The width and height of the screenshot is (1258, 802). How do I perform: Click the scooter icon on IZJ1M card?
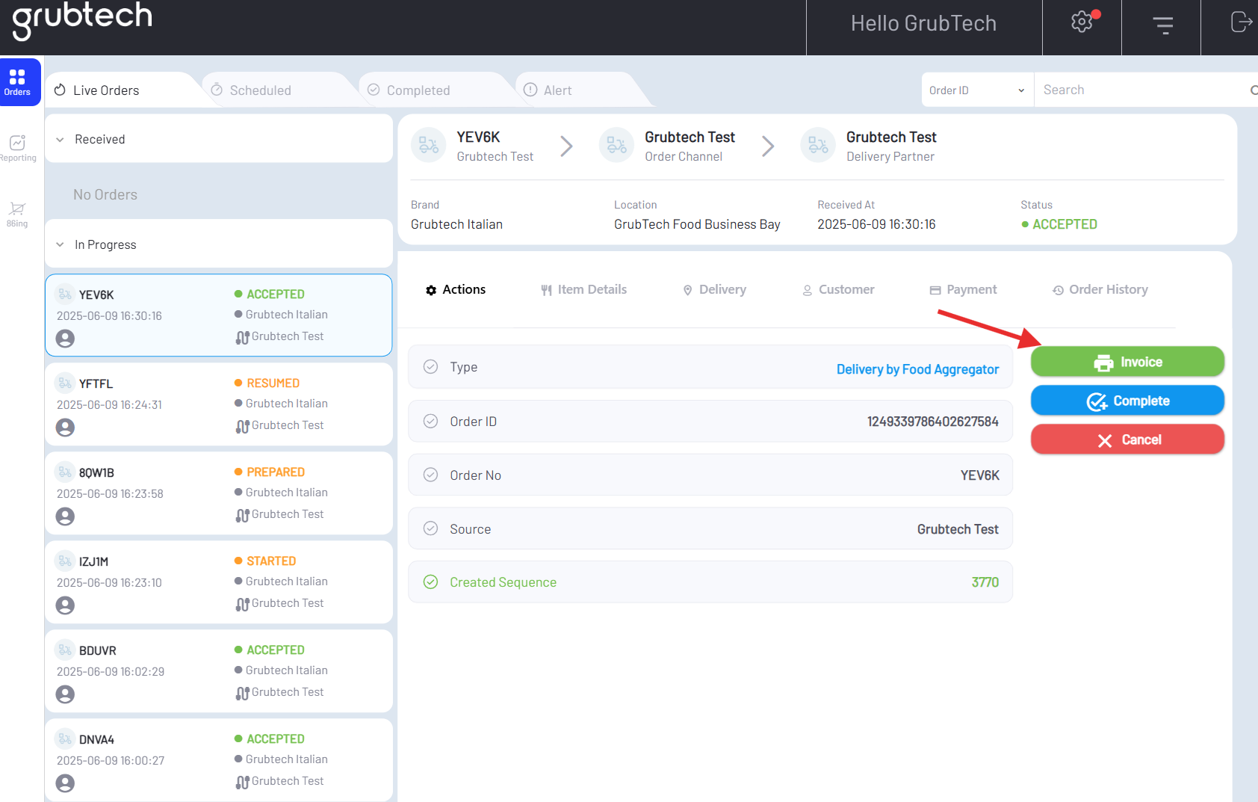[x=65, y=561]
